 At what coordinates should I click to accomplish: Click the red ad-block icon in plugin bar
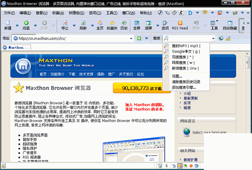(219, 12)
